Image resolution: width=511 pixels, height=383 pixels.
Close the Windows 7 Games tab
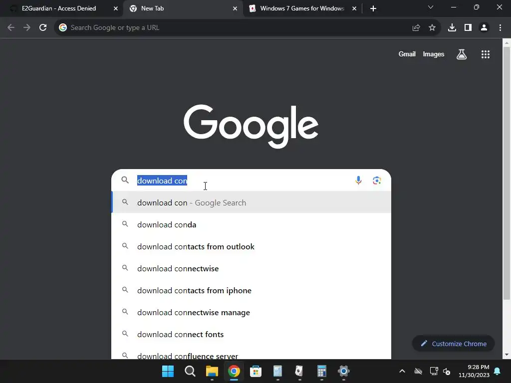[354, 8]
